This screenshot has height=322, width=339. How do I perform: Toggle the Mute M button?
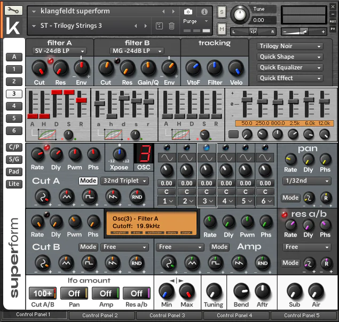click(222, 28)
